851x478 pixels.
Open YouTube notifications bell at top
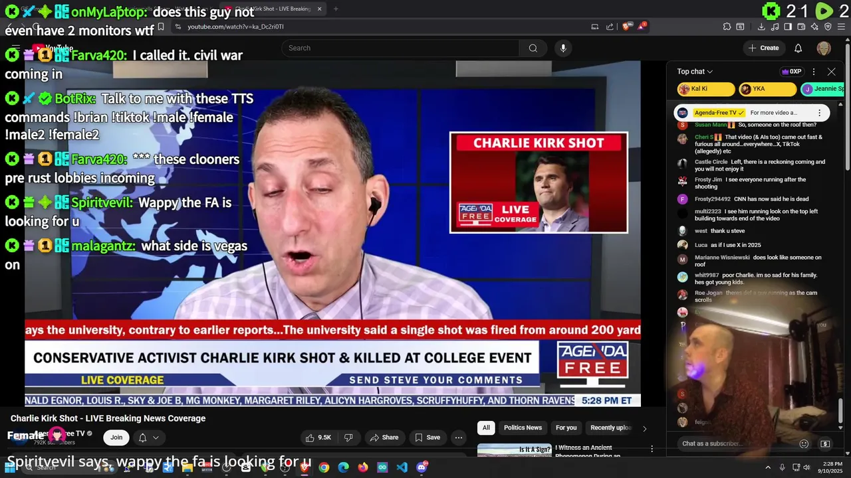tap(798, 48)
